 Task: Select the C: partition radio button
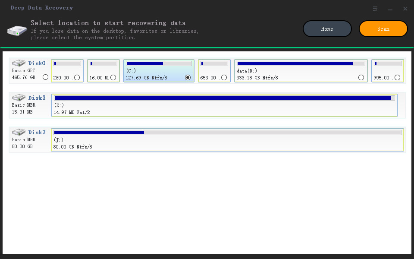pos(188,77)
